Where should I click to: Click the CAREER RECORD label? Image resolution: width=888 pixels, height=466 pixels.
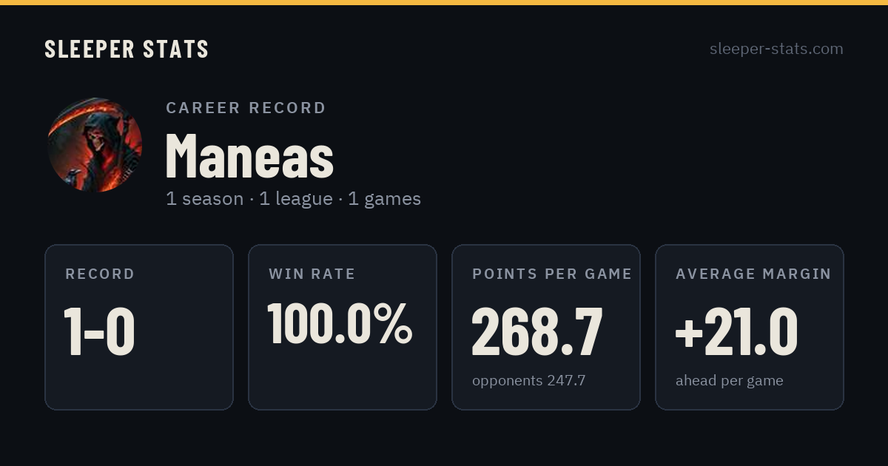pos(246,108)
